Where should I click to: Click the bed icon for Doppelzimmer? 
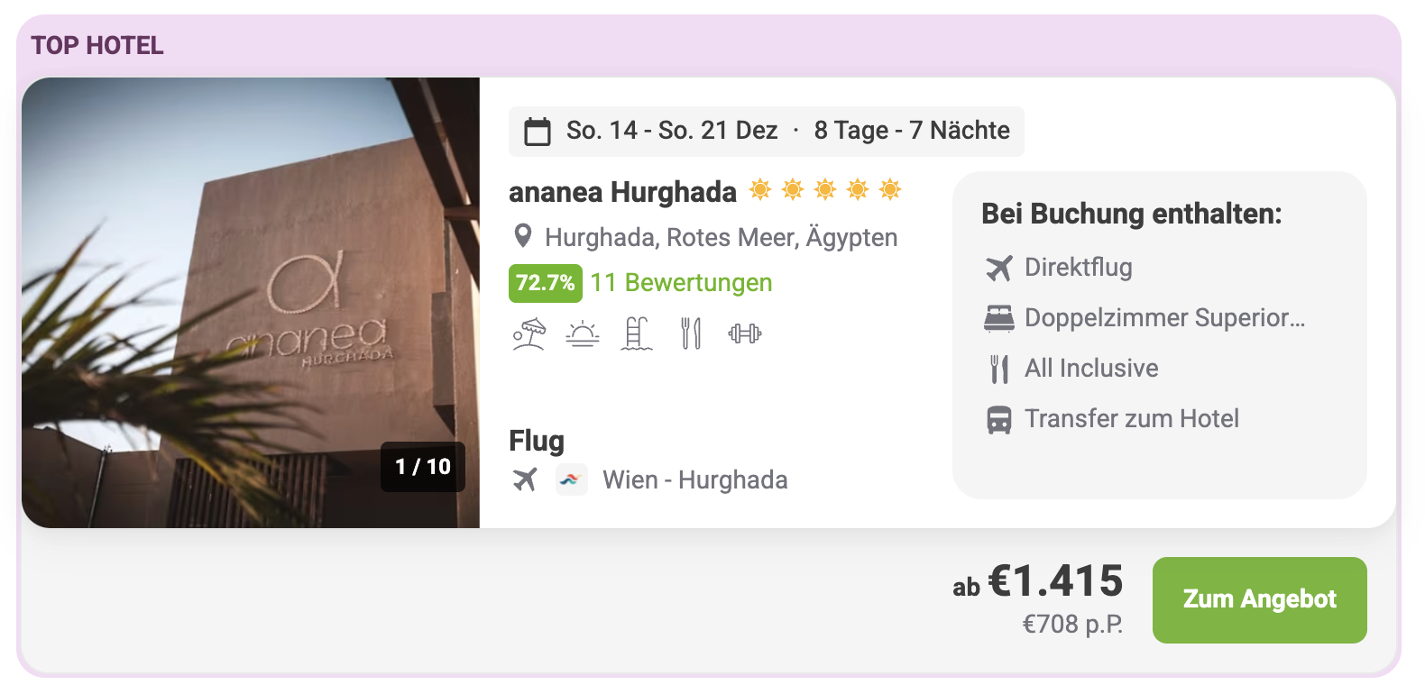999,318
